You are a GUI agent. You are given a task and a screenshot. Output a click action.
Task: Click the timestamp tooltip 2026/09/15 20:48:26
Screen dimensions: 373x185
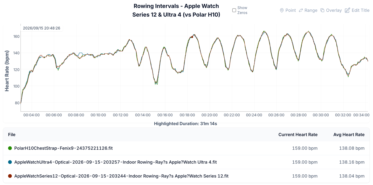coord(42,28)
